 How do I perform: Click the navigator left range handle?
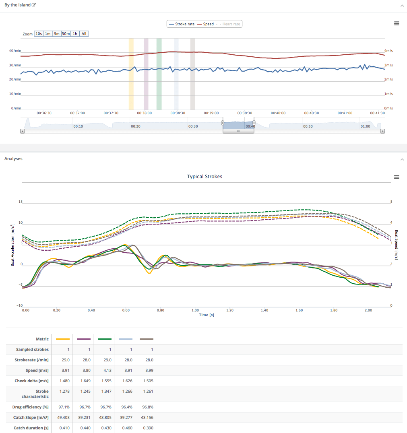(223, 123)
